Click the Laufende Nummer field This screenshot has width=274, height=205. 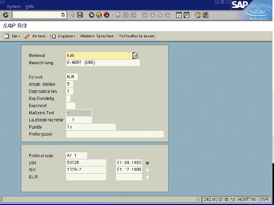[79, 120]
